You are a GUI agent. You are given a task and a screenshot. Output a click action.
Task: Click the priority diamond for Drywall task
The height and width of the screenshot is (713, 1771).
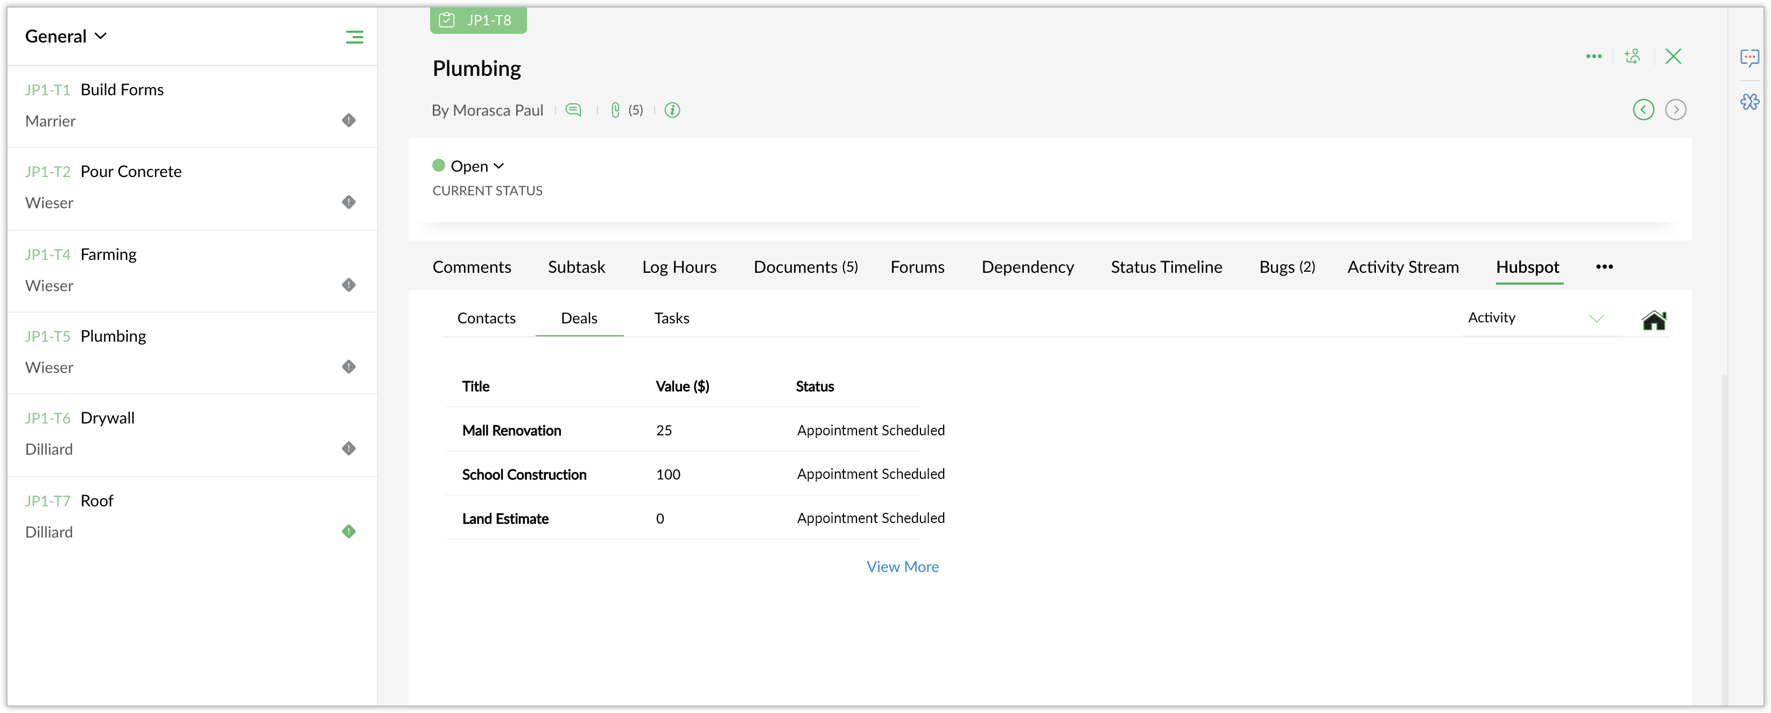[x=349, y=449]
